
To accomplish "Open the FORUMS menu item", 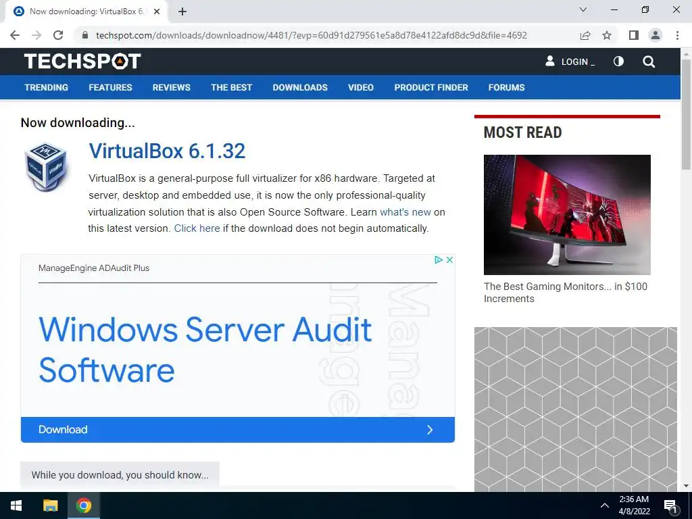I will (507, 87).
